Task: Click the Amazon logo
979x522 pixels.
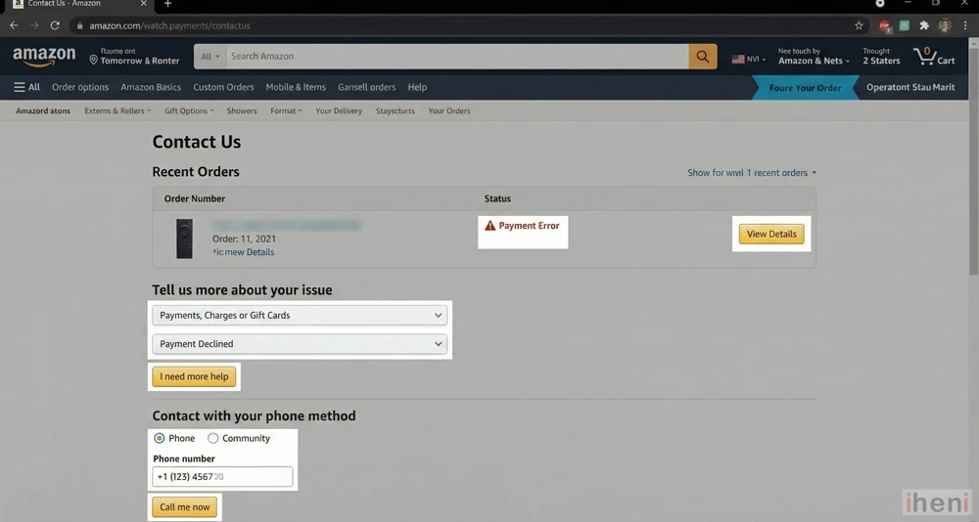Action: coord(44,57)
